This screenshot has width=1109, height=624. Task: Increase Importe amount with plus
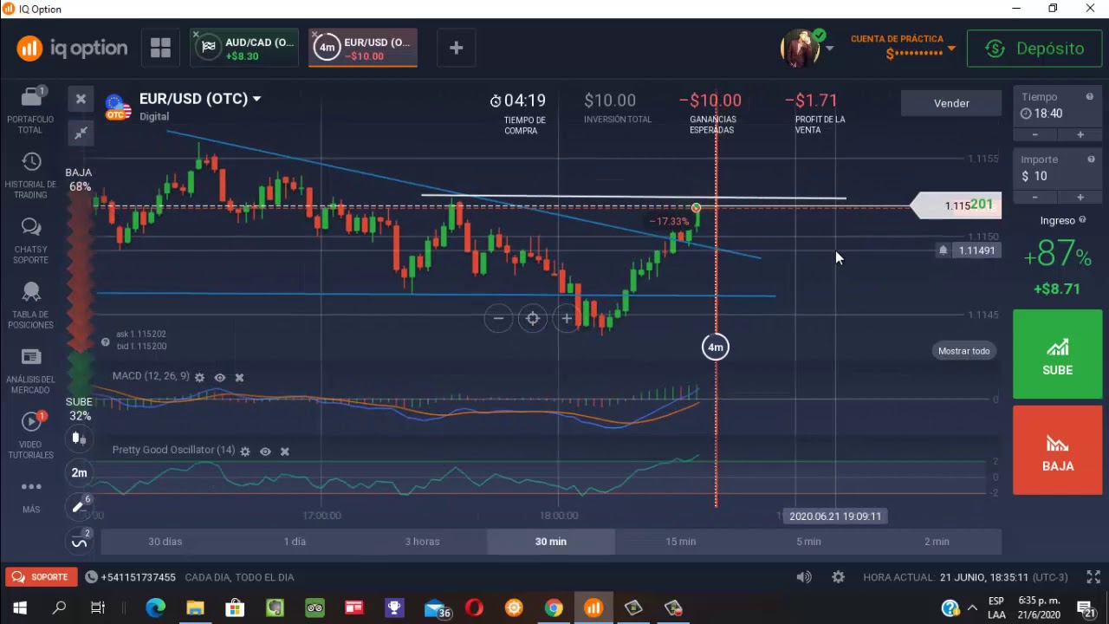pyautogui.click(x=1080, y=198)
